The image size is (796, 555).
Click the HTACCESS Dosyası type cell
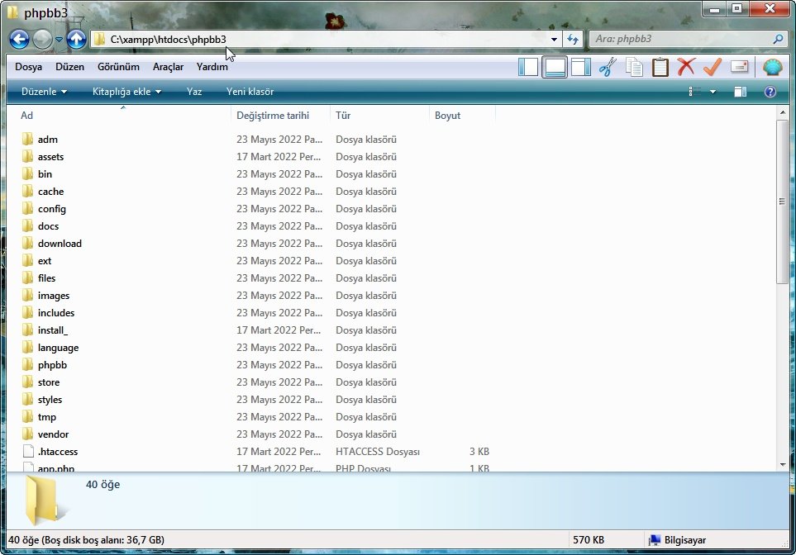click(378, 452)
